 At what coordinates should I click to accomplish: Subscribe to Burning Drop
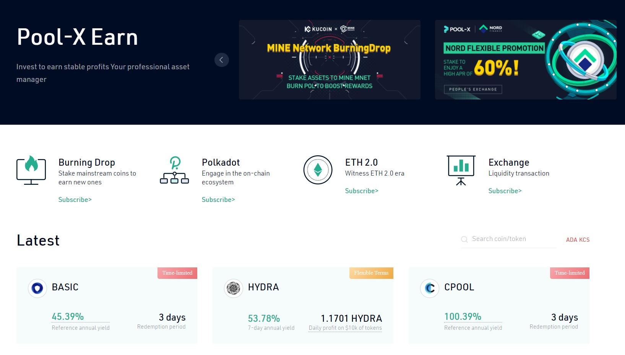(x=75, y=200)
